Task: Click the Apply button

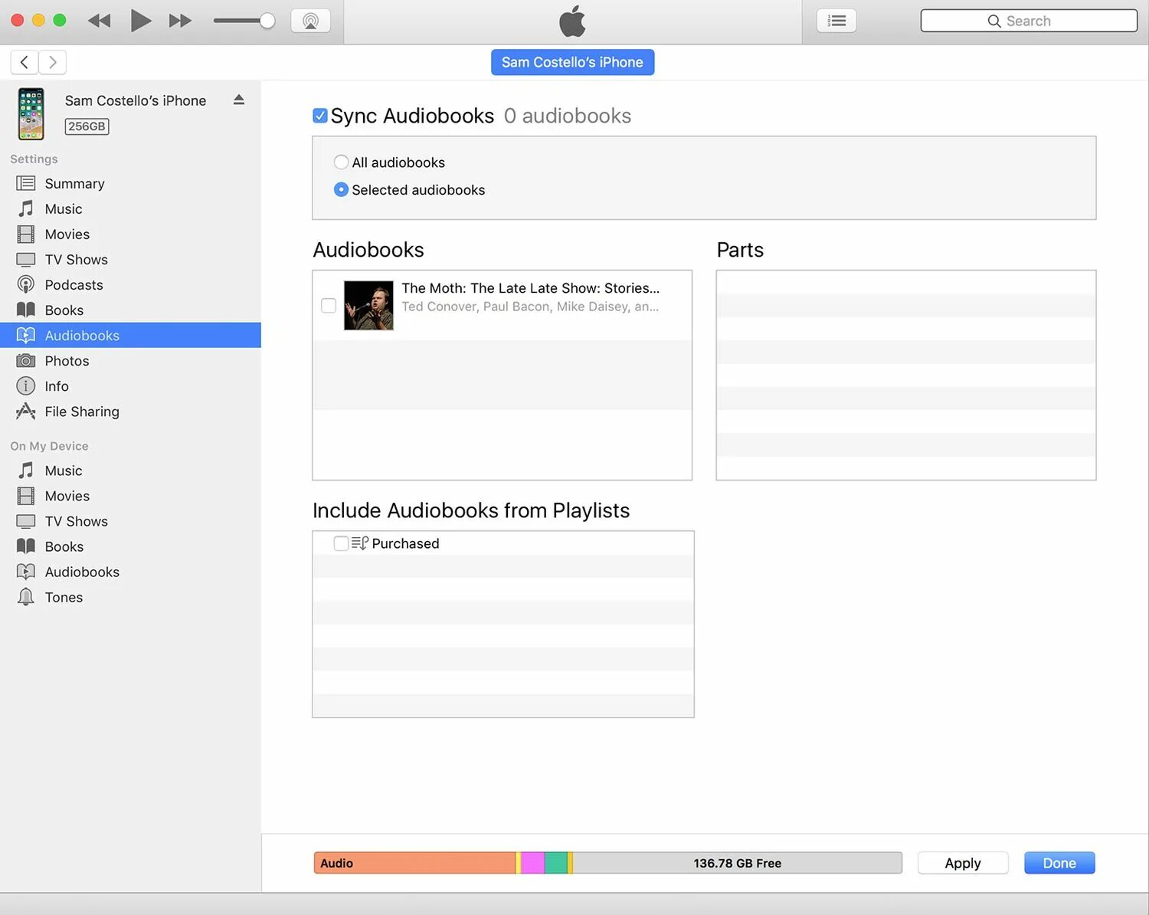Action: click(x=963, y=863)
